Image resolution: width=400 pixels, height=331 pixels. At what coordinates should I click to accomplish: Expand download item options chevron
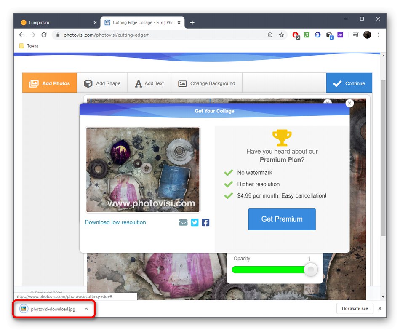(86, 309)
